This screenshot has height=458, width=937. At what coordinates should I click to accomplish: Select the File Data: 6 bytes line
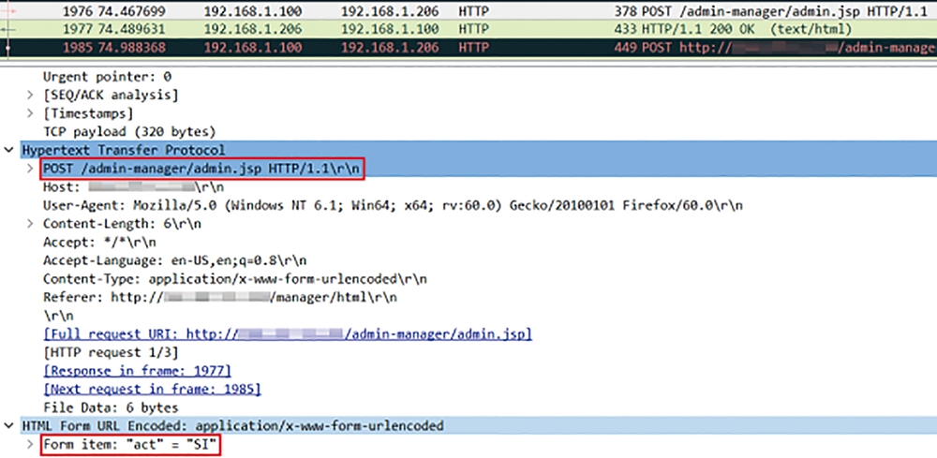pos(111,407)
